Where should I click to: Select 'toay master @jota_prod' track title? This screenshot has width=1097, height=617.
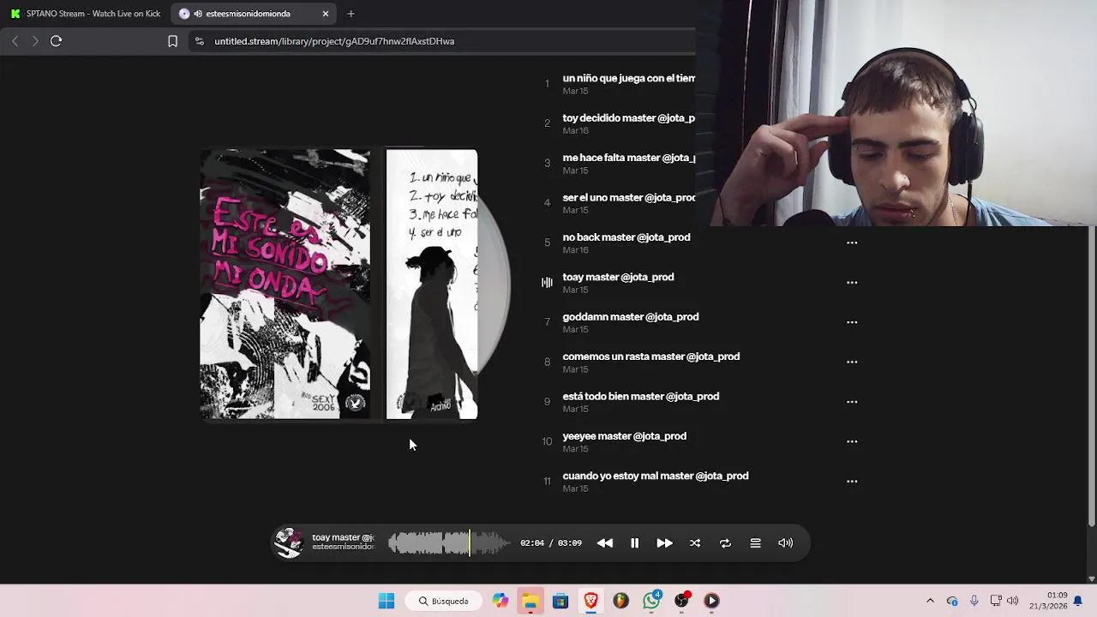click(x=618, y=277)
